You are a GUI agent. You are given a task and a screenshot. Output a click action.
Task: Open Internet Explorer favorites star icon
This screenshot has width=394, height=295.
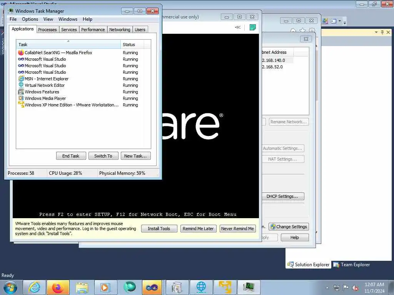(x=302, y=31)
